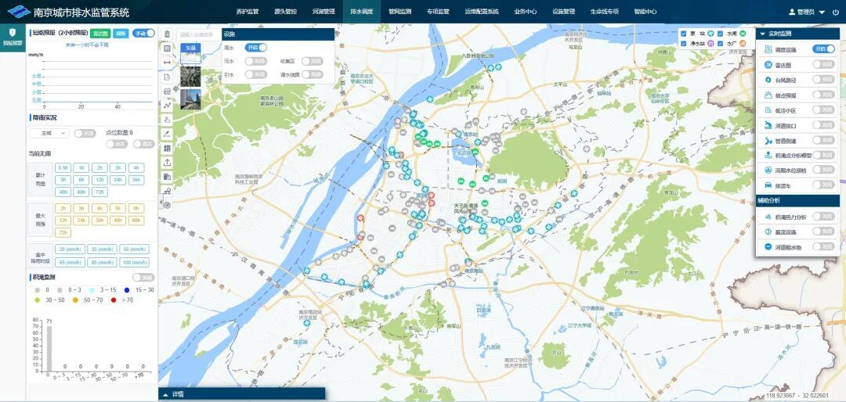Click the trash clear icon in map toolbar
The image size is (846, 402).
168,34
